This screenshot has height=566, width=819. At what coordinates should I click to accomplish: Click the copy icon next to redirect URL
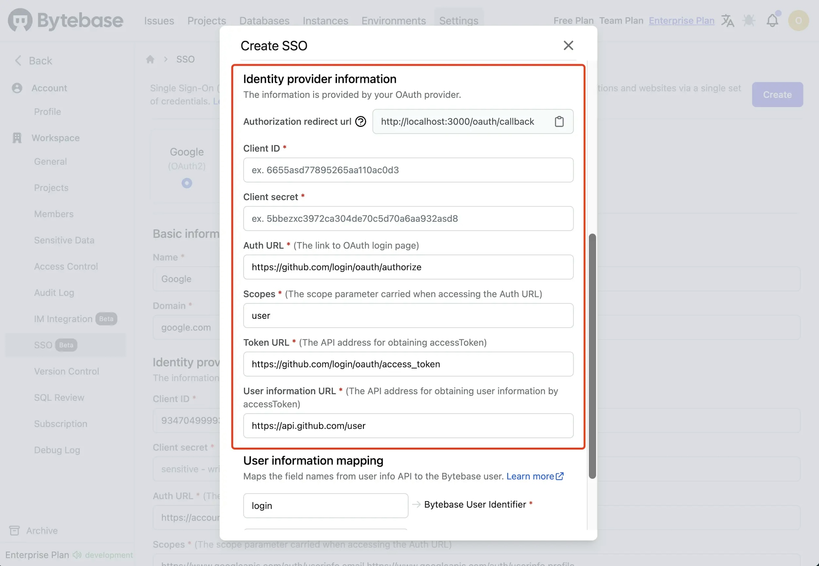(559, 121)
